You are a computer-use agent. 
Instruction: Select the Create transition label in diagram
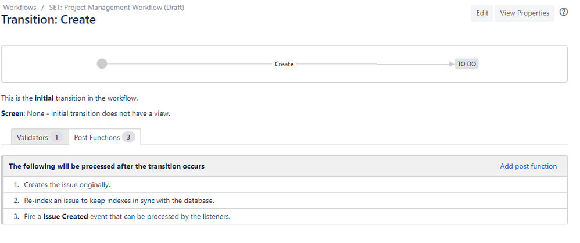[x=284, y=64]
